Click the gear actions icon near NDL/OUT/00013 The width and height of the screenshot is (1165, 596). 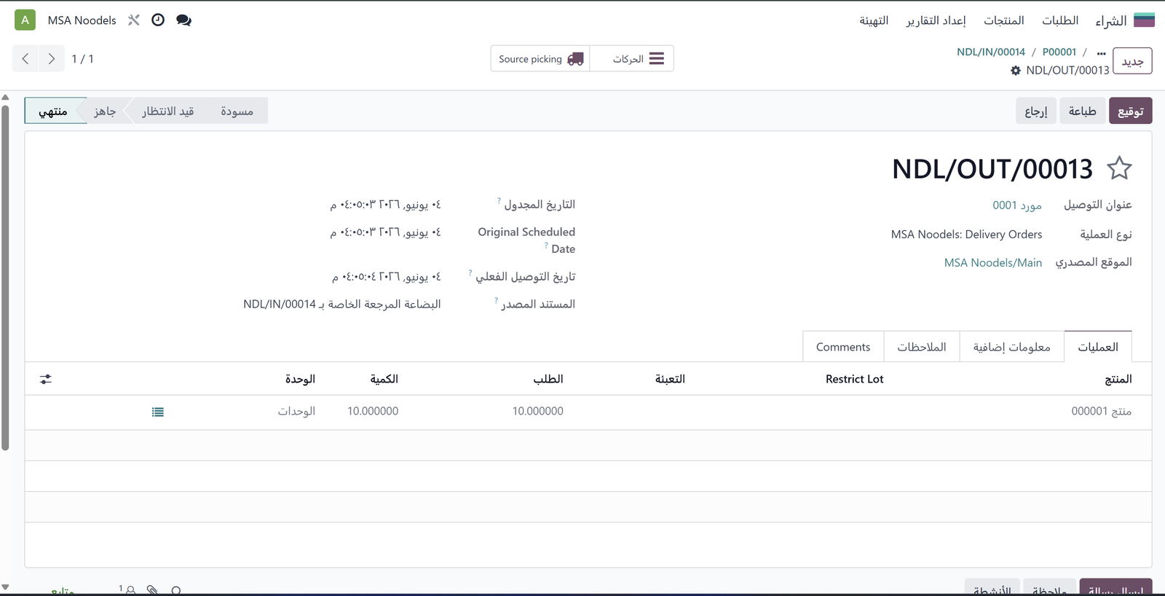point(1016,71)
